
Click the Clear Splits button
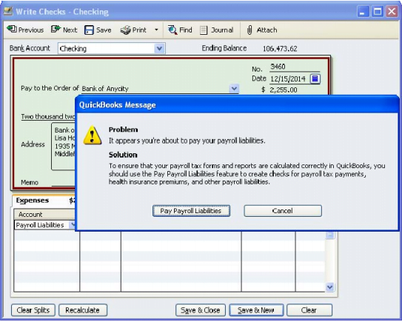[33, 310]
